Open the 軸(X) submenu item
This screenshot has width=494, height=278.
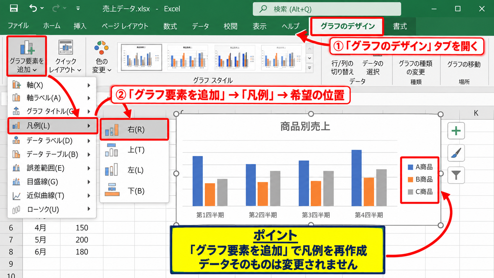tap(52, 85)
